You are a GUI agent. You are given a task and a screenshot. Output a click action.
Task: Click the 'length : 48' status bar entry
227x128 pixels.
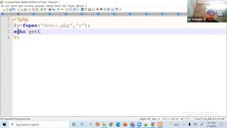pyautogui.click(x=145, y=119)
